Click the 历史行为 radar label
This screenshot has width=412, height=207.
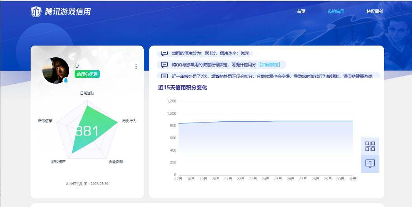click(129, 121)
